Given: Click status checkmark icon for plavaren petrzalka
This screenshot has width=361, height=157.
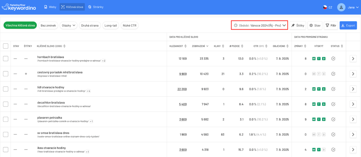Looking at the screenshot, I should (x=333, y=119).
